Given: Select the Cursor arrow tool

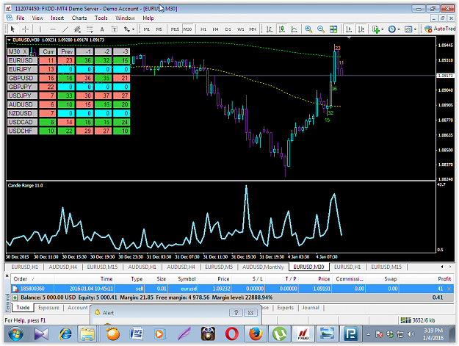Looking at the screenshot, I should (x=12, y=29).
